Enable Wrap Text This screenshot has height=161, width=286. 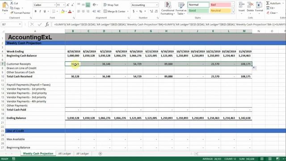pos(111,5)
